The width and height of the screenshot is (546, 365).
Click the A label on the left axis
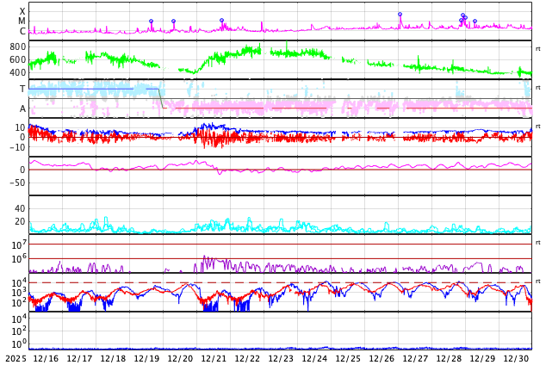coord(22,108)
